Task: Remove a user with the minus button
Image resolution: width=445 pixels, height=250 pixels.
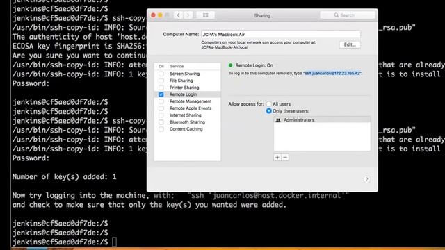Action: 285,158
